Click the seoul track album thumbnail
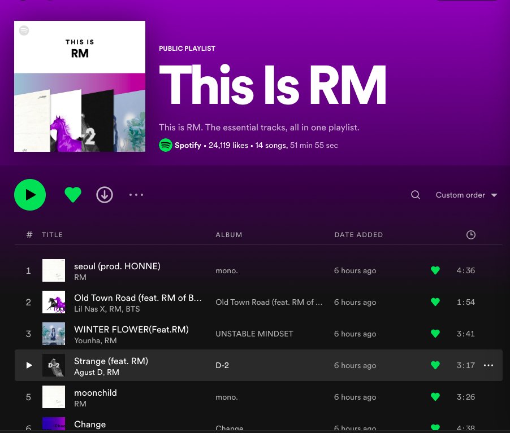The width and height of the screenshot is (510, 433). tap(54, 270)
